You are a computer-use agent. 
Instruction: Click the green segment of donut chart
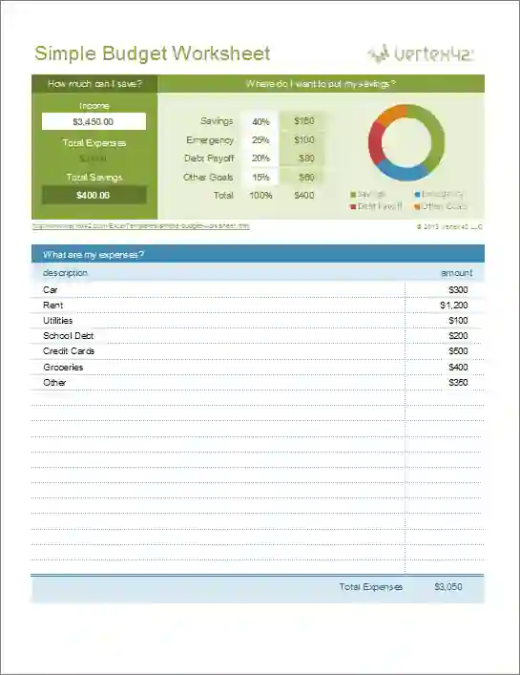(x=435, y=136)
